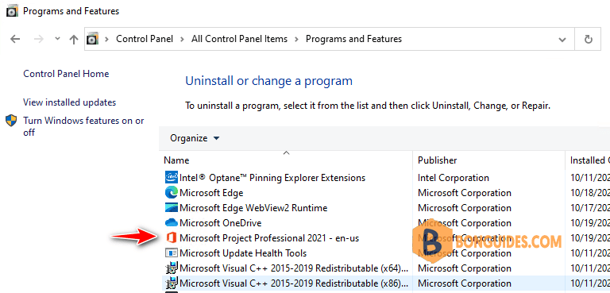
Task: Go to All Control Panel Items breadcrumb
Action: pos(239,39)
